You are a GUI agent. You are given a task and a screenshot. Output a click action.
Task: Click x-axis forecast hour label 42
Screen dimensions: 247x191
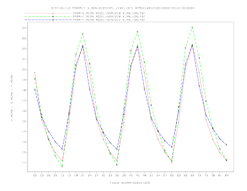click(131, 175)
